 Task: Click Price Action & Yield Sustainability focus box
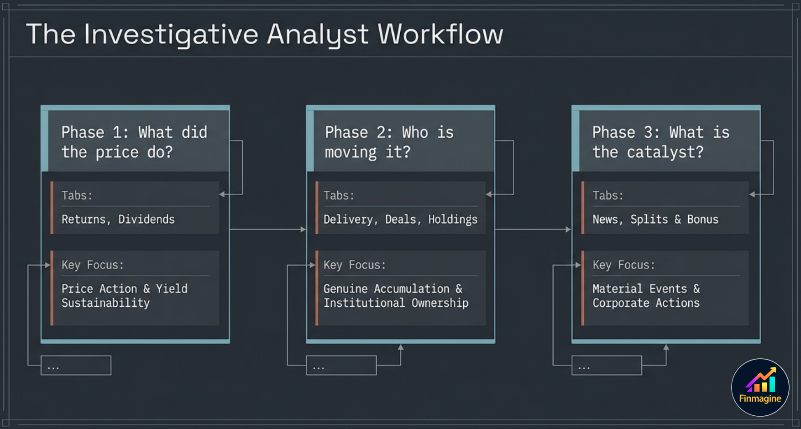pos(136,288)
